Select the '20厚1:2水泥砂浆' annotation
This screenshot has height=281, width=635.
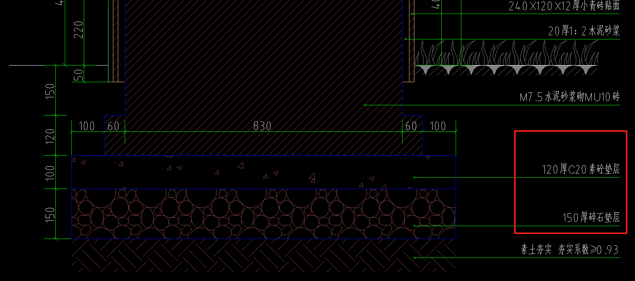pyautogui.click(x=584, y=31)
